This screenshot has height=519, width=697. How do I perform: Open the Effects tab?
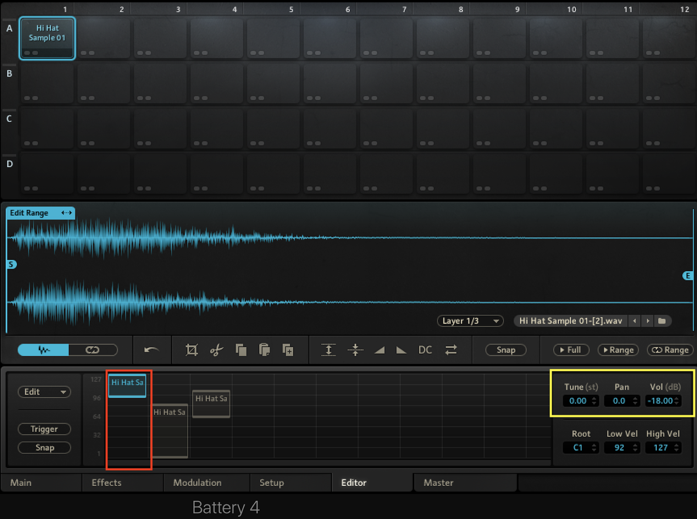pyautogui.click(x=123, y=482)
